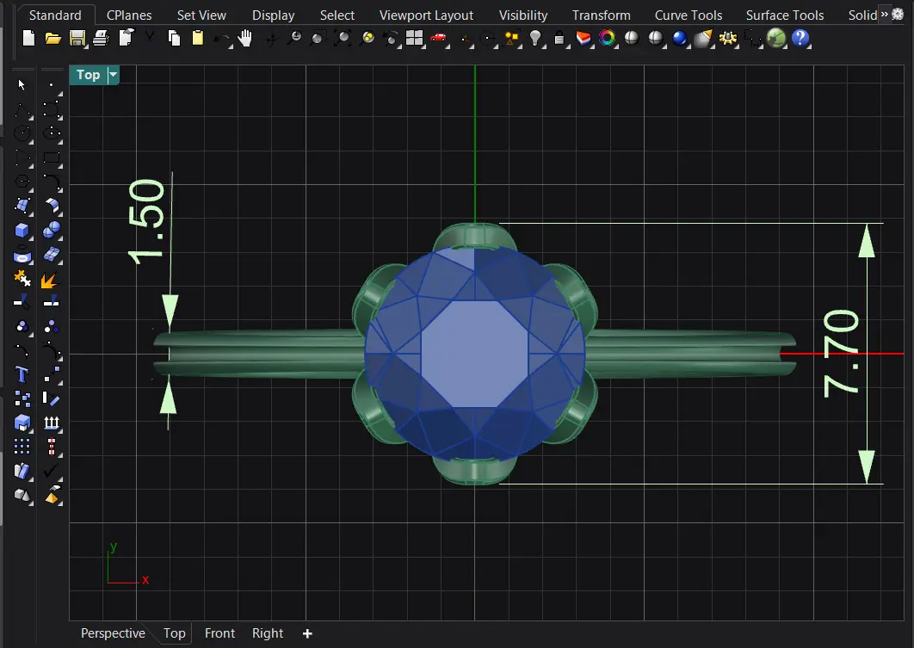This screenshot has width=914, height=648.
Task: Open the Top viewport dropdown arrow
Action: point(113,75)
